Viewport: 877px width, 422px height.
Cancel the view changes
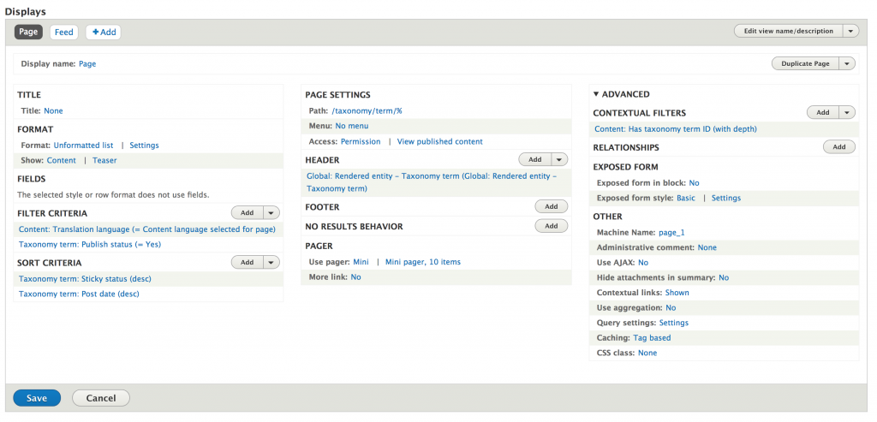pyautogui.click(x=100, y=398)
